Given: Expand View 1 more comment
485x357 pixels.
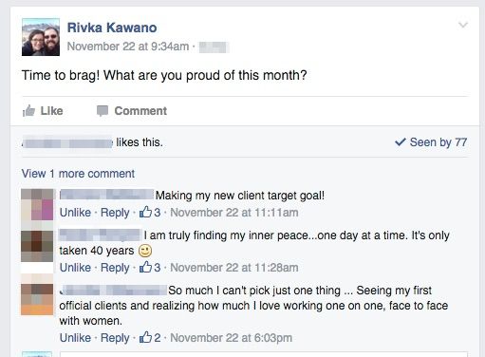Looking at the screenshot, I should click(x=78, y=174).
